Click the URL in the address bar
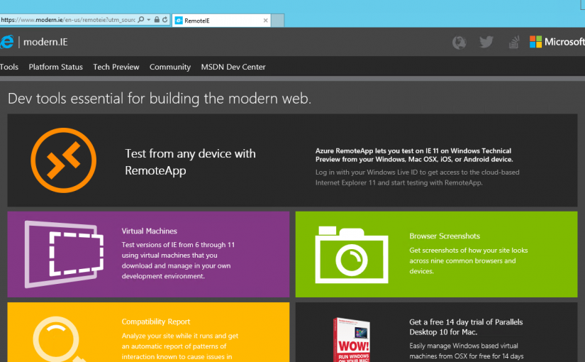The image size is (585, 362). [68, 20]
